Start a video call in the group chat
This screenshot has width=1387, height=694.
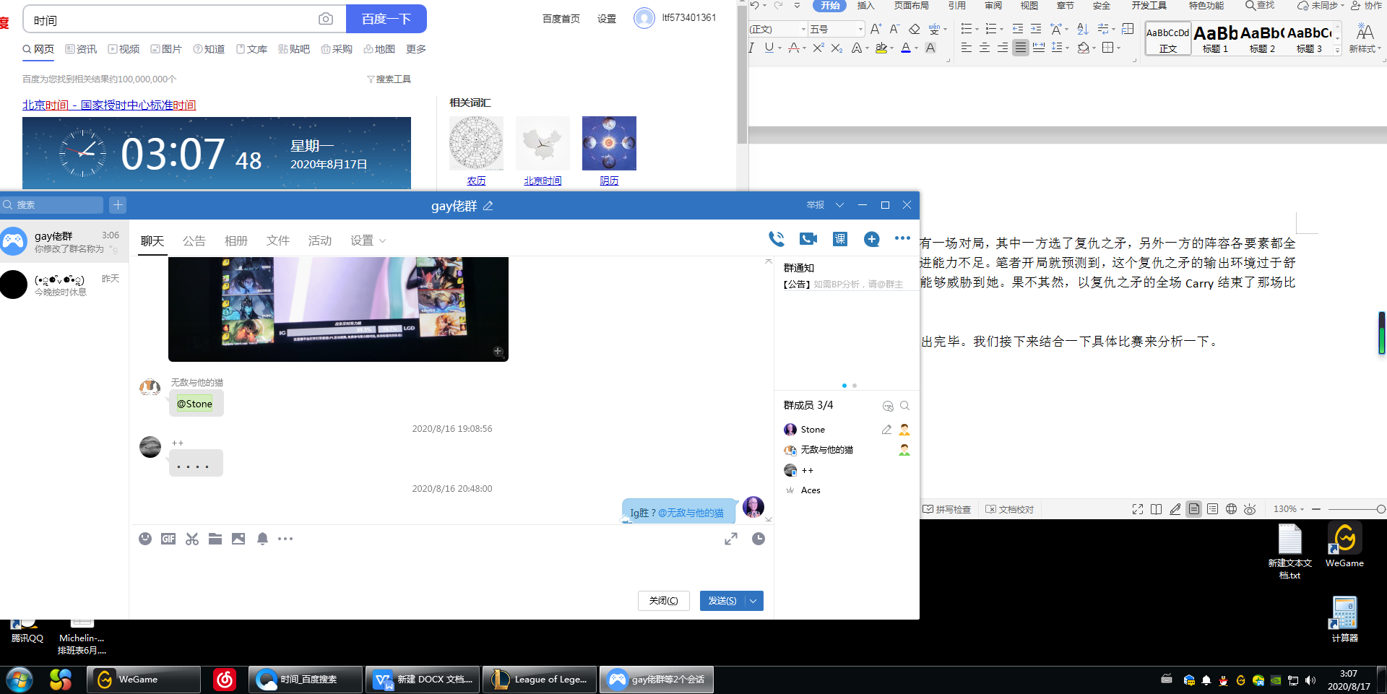pyautogui.click(x=808, y=239)
